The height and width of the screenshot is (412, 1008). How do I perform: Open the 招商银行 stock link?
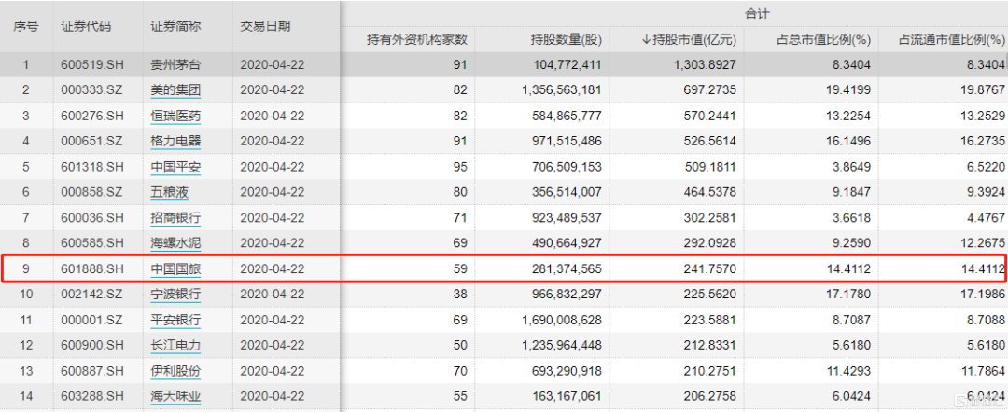[175, 217]
